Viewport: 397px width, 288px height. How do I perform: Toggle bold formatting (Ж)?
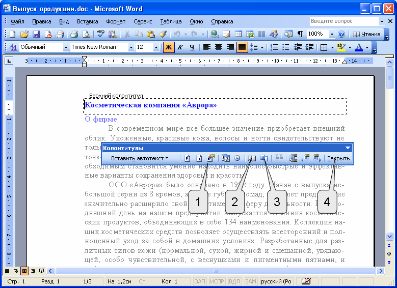pos(169,47)
